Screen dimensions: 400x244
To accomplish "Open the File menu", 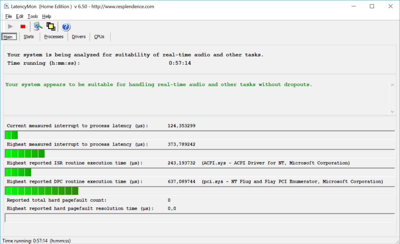I will (x=8, y=16).
